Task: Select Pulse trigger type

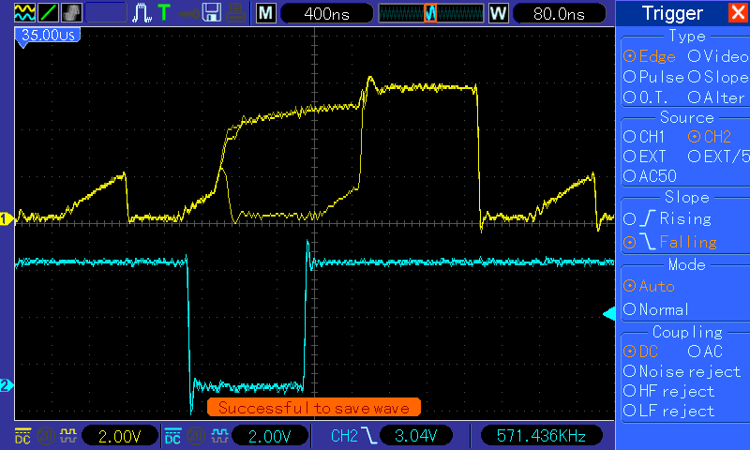Action: point(653,77)
